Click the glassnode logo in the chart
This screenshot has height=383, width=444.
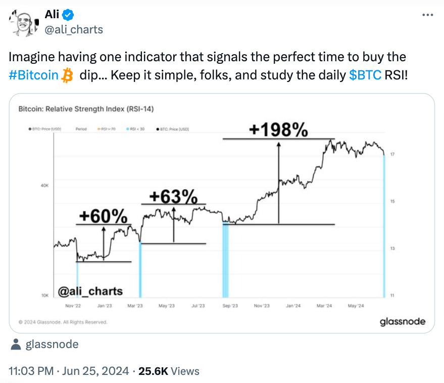(403, 322)
